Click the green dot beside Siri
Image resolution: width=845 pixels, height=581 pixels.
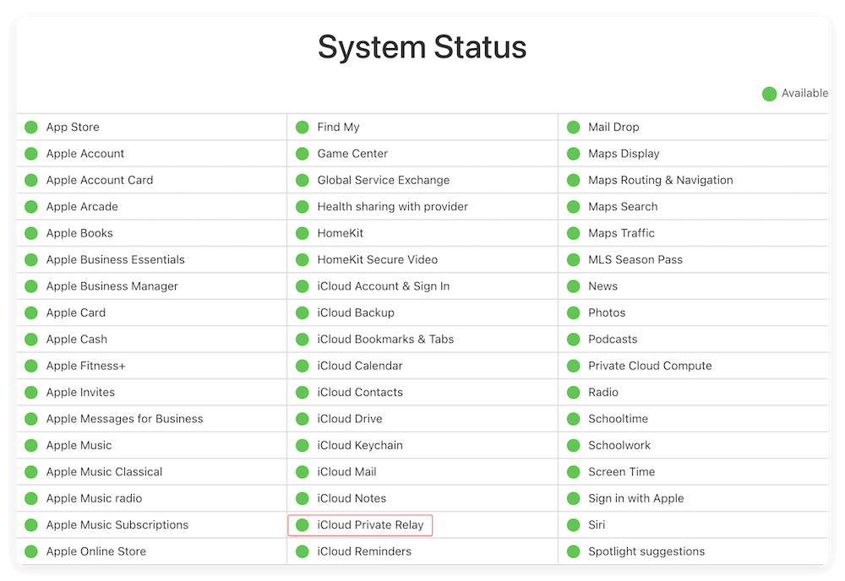574,524
